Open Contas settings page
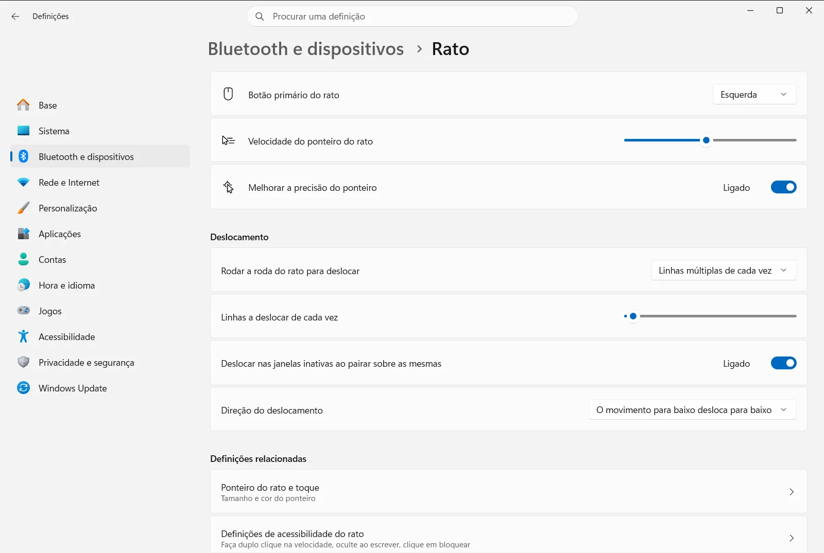The width and height of the screenshot is (824, 553). click(100, 259)
